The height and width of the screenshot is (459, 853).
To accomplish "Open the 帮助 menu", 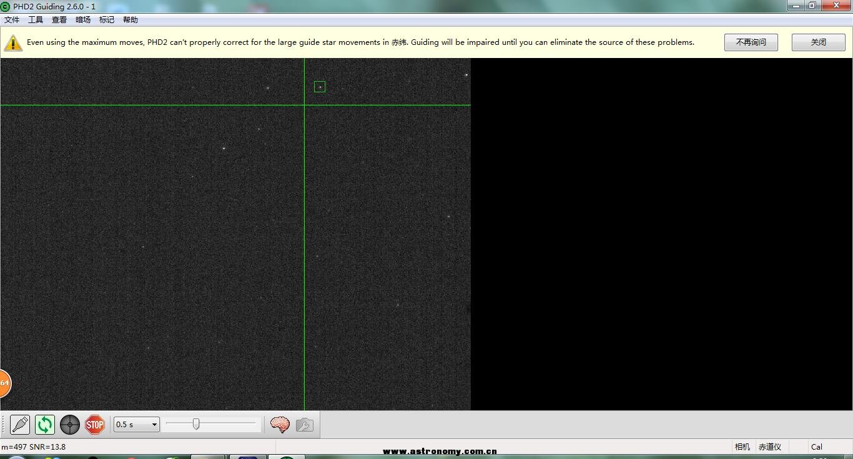I will (x=131, y=20).
